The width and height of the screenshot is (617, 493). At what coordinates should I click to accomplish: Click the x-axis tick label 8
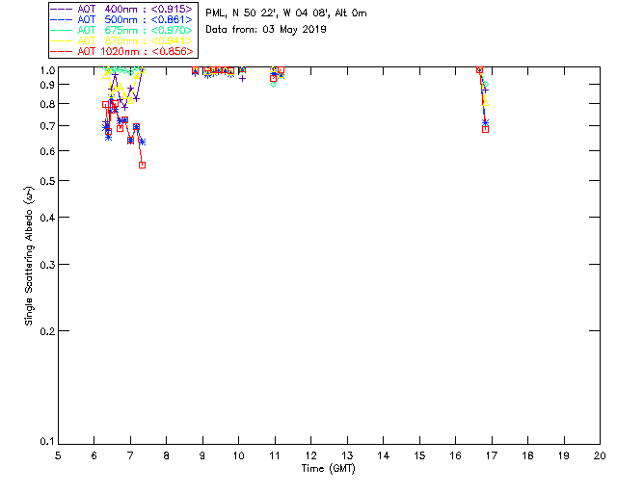pyautogui.click(x=167, y=455)
